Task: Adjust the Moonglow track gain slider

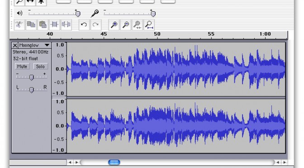Action: [x=31, y=77]
